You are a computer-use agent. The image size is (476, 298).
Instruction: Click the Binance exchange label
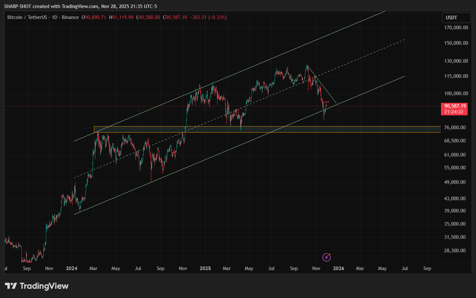click(x=70, y=17)
